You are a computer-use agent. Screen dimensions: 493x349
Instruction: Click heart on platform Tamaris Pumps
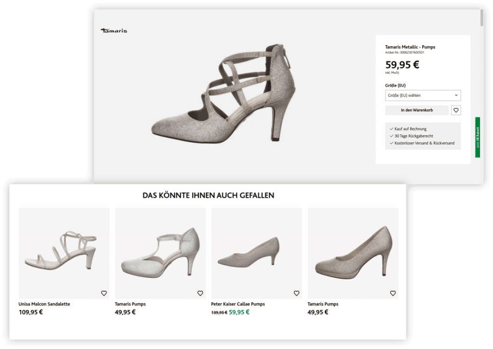point(392,293)
